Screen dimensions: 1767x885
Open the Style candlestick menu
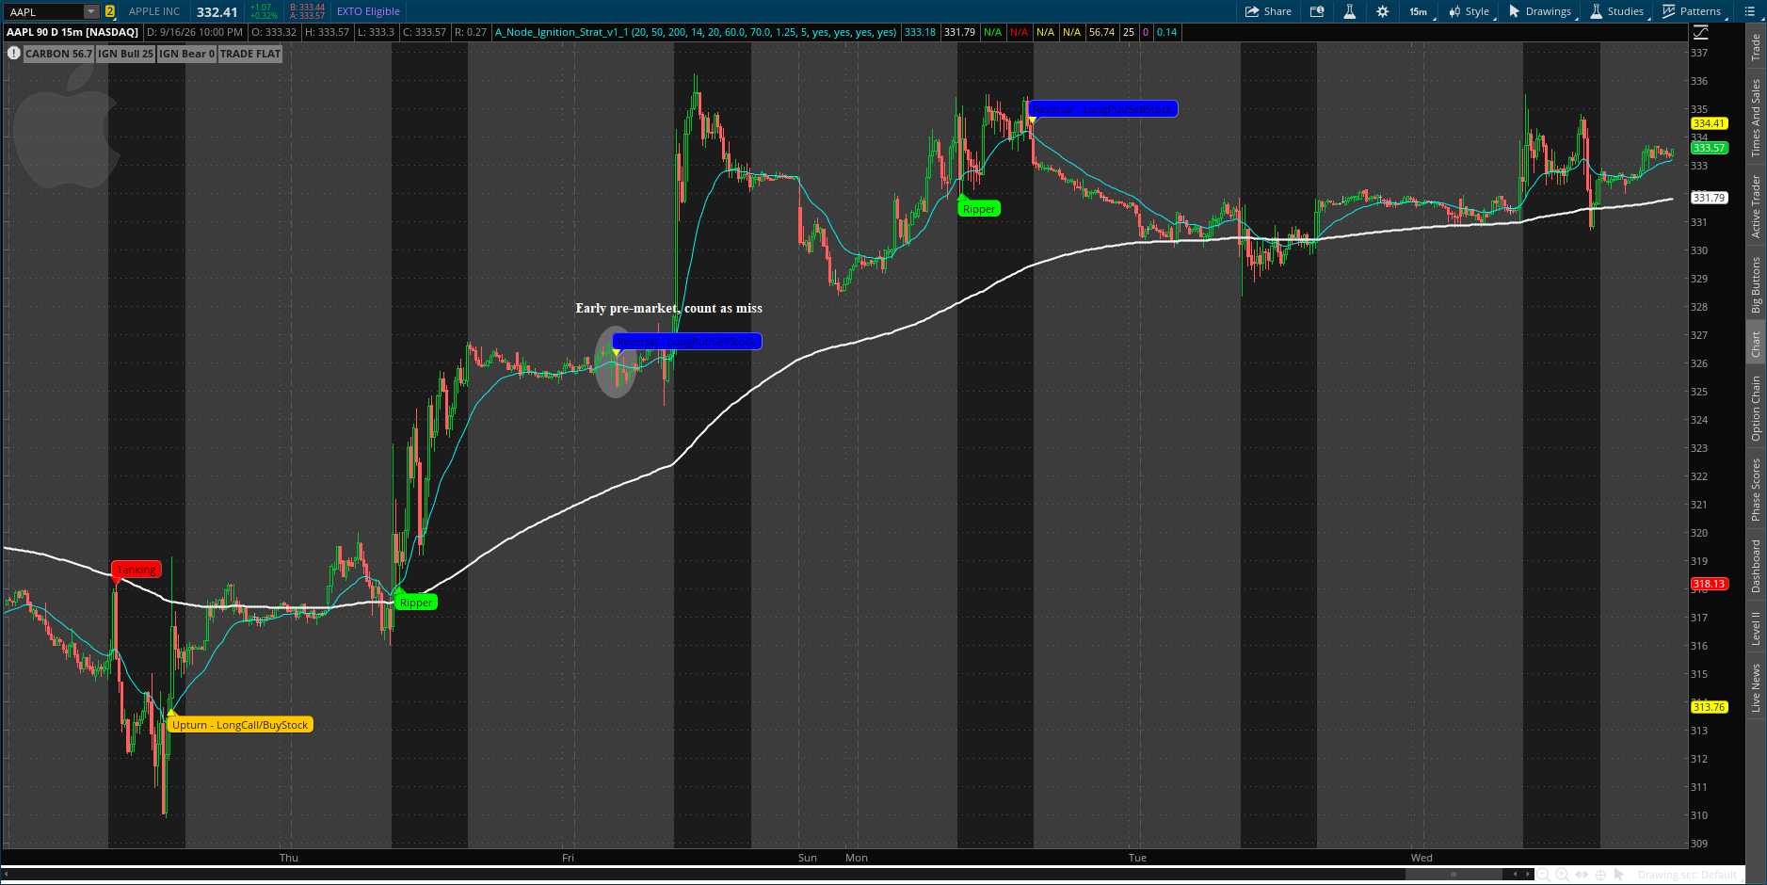1470,11
